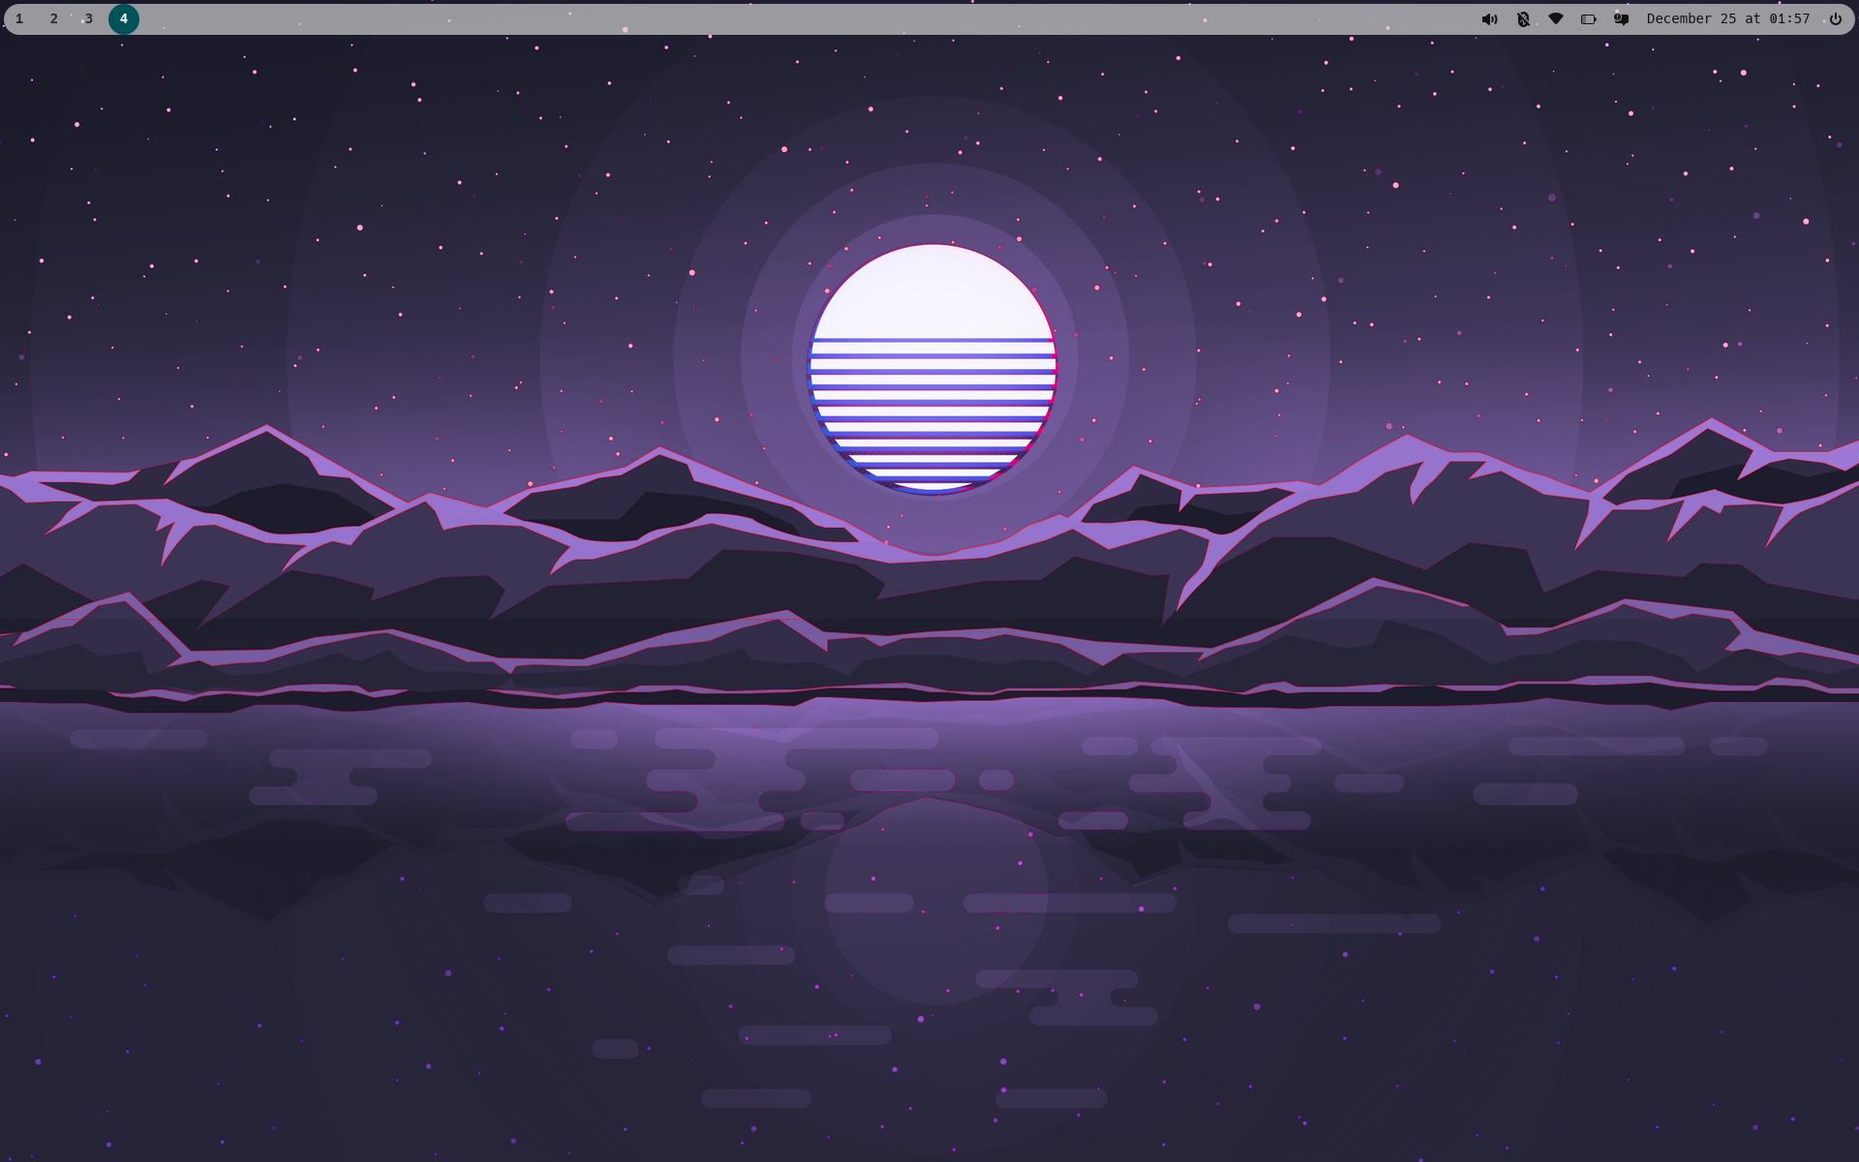1859x1162 pixels.
Task: Click the disabled Bluetooth icon
Action: 1523,19
